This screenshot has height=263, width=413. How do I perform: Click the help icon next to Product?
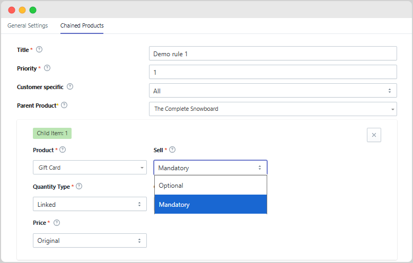(63, 150)
